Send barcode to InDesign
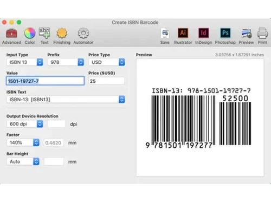The height and width of the screenshot is (203, 271). [204, 36]
